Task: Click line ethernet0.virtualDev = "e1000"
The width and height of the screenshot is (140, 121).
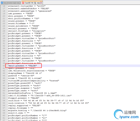Action: [x=27, y=6]
